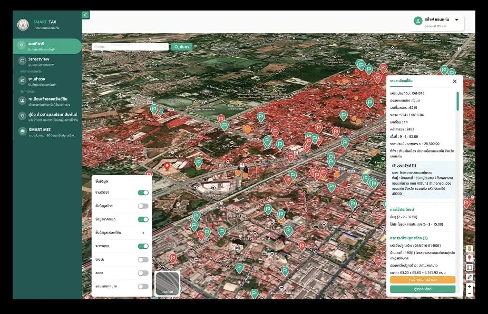Open the SMART MIS sidebar item

[x=47, y=132]
